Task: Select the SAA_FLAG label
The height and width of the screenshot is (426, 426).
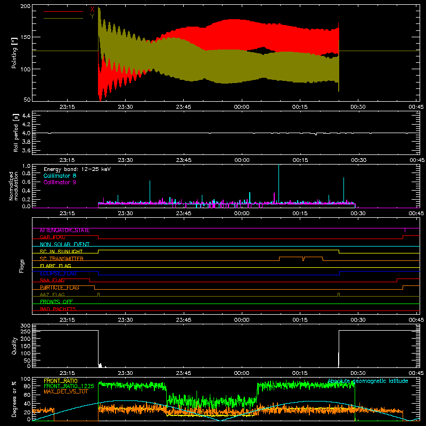Action: click(x=52, y=281)
